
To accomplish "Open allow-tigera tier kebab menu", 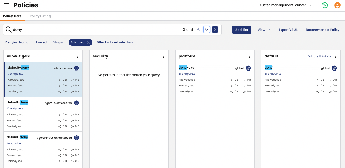I will (x=78, y=56).
